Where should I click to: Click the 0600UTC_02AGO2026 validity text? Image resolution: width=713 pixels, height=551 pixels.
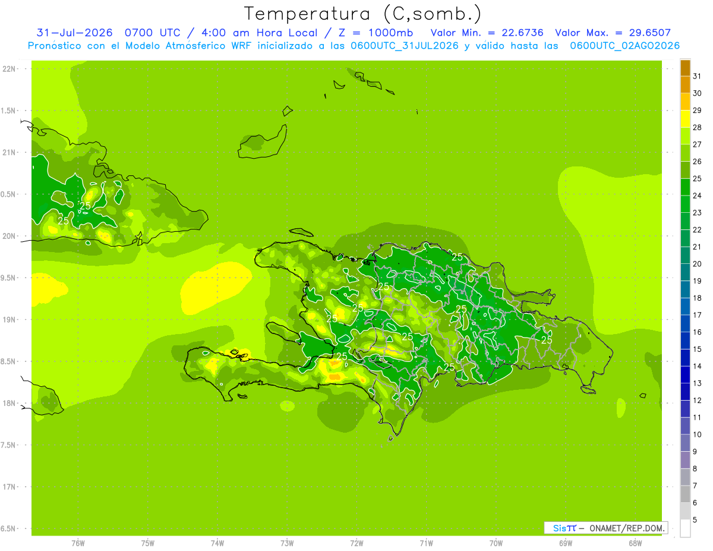625,46
